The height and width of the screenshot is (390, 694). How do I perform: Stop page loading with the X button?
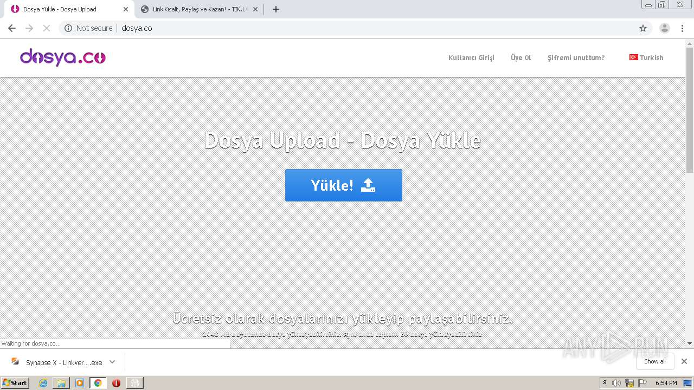coord(47,28)
